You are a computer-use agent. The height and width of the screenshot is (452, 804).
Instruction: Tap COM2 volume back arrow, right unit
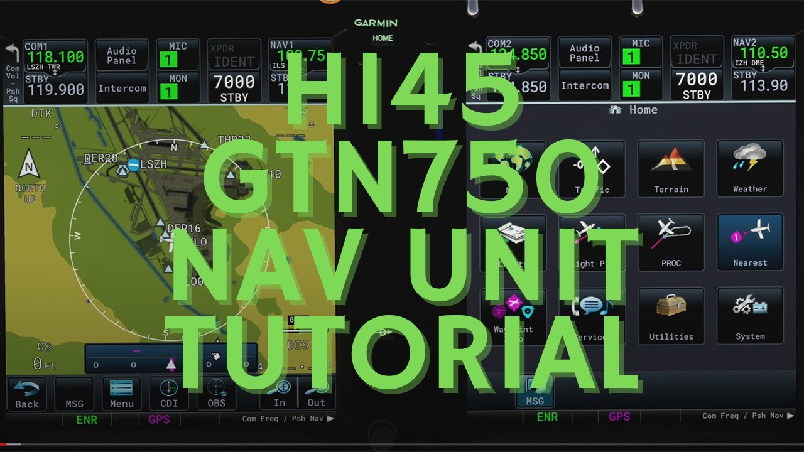475,48
